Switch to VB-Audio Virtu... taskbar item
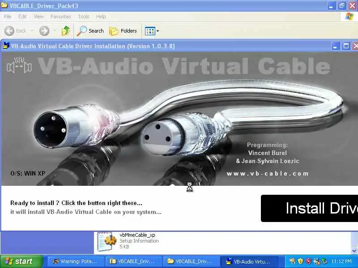This screenshot has height=268, width=358. tap(249, 261)
